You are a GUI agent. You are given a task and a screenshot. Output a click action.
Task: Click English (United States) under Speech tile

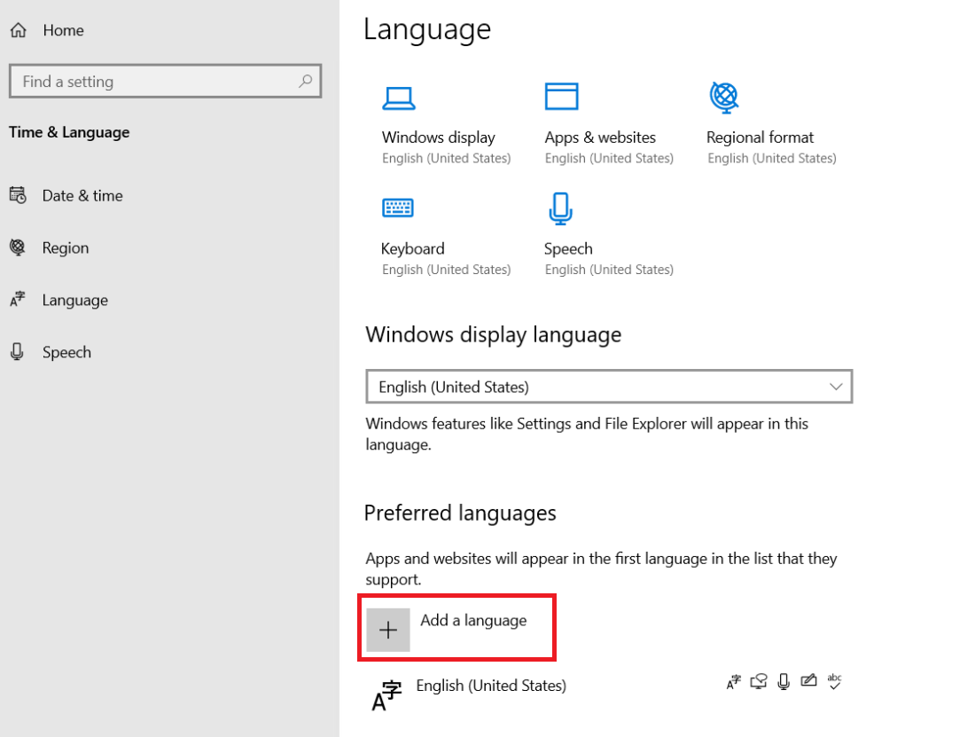(x=609, y=270)
